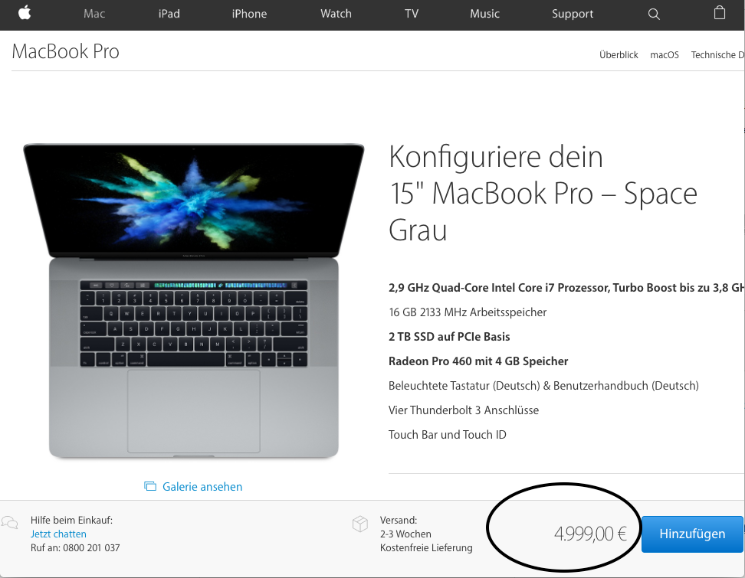Open the iPad menu item
745x578 pixels.
[169, 14]
